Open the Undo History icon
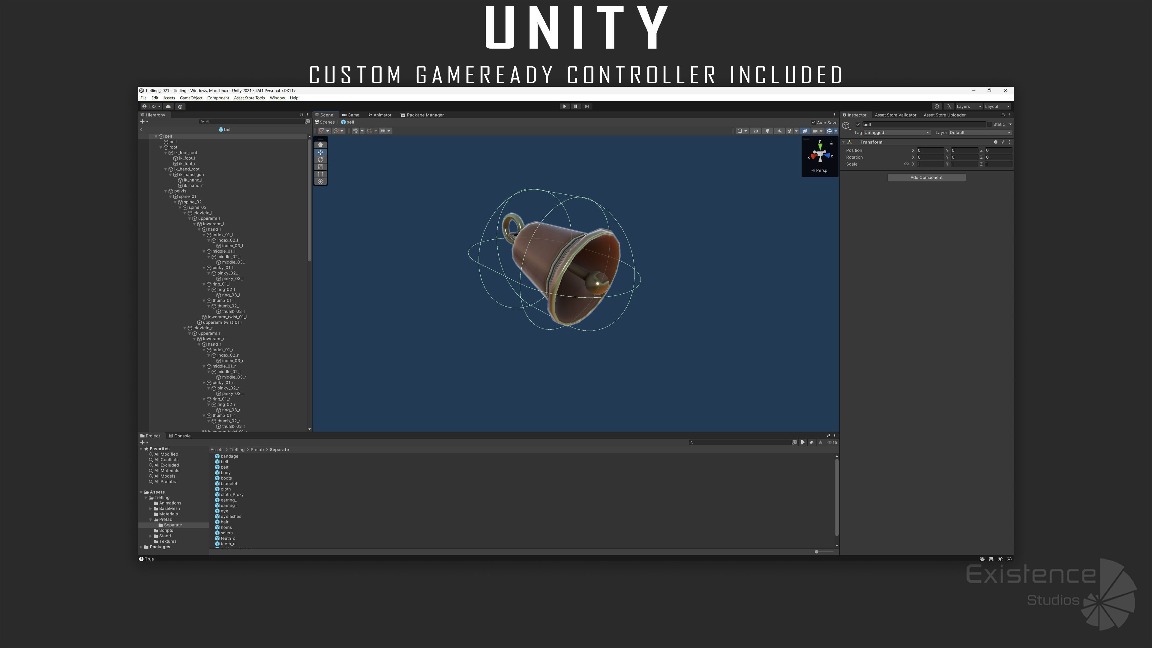The height and width of the screenshot is (648, 1152). [936, 106]
